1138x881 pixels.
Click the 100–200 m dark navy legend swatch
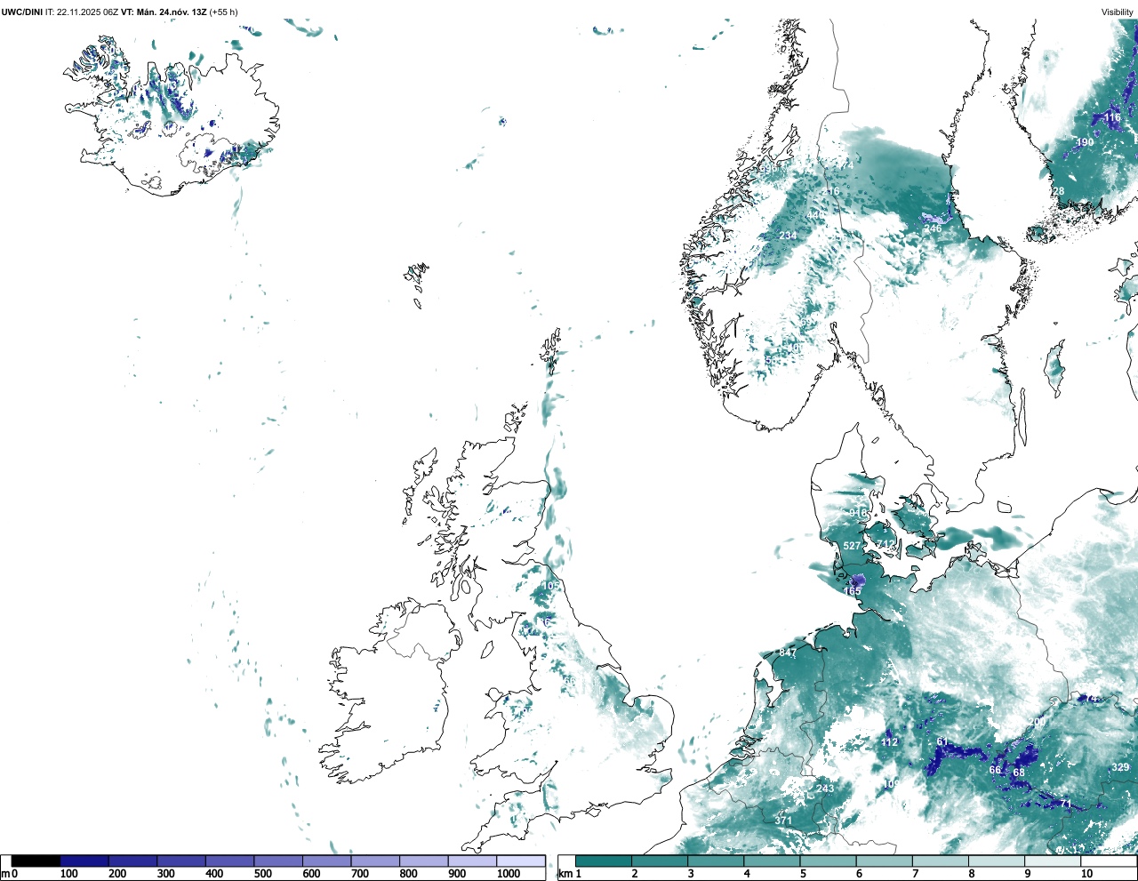tap(84, 861)
